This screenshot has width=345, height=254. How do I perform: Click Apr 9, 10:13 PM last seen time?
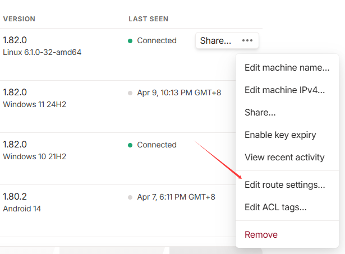click(179, 93)
